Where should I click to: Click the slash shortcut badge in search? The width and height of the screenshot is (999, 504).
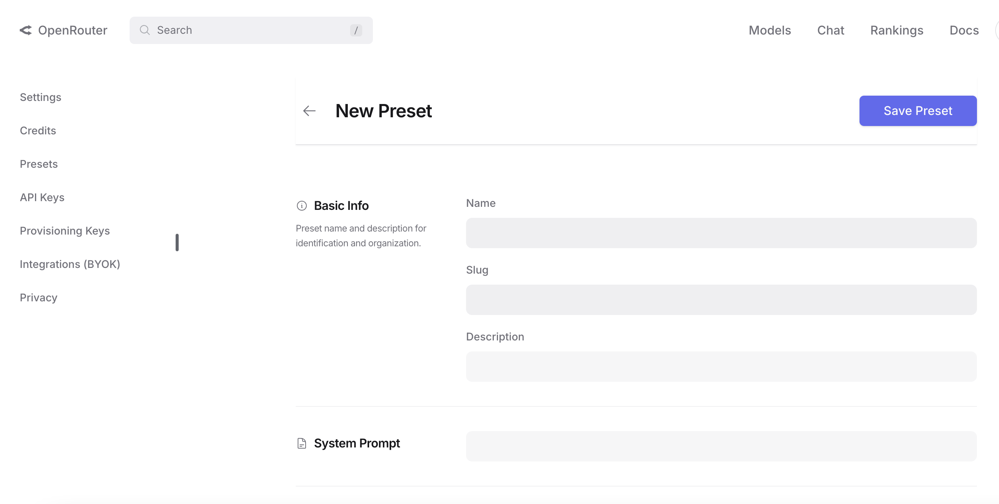pyautogui.click(x=356, y=30)
